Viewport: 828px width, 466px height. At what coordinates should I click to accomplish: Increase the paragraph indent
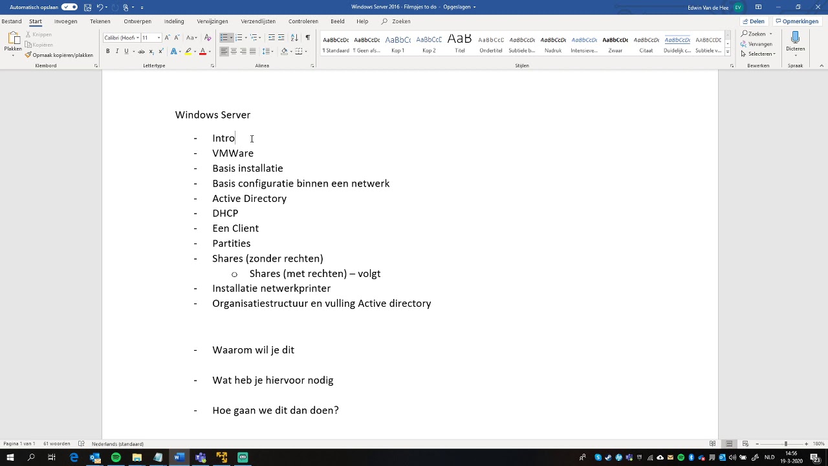coord(281,38)
